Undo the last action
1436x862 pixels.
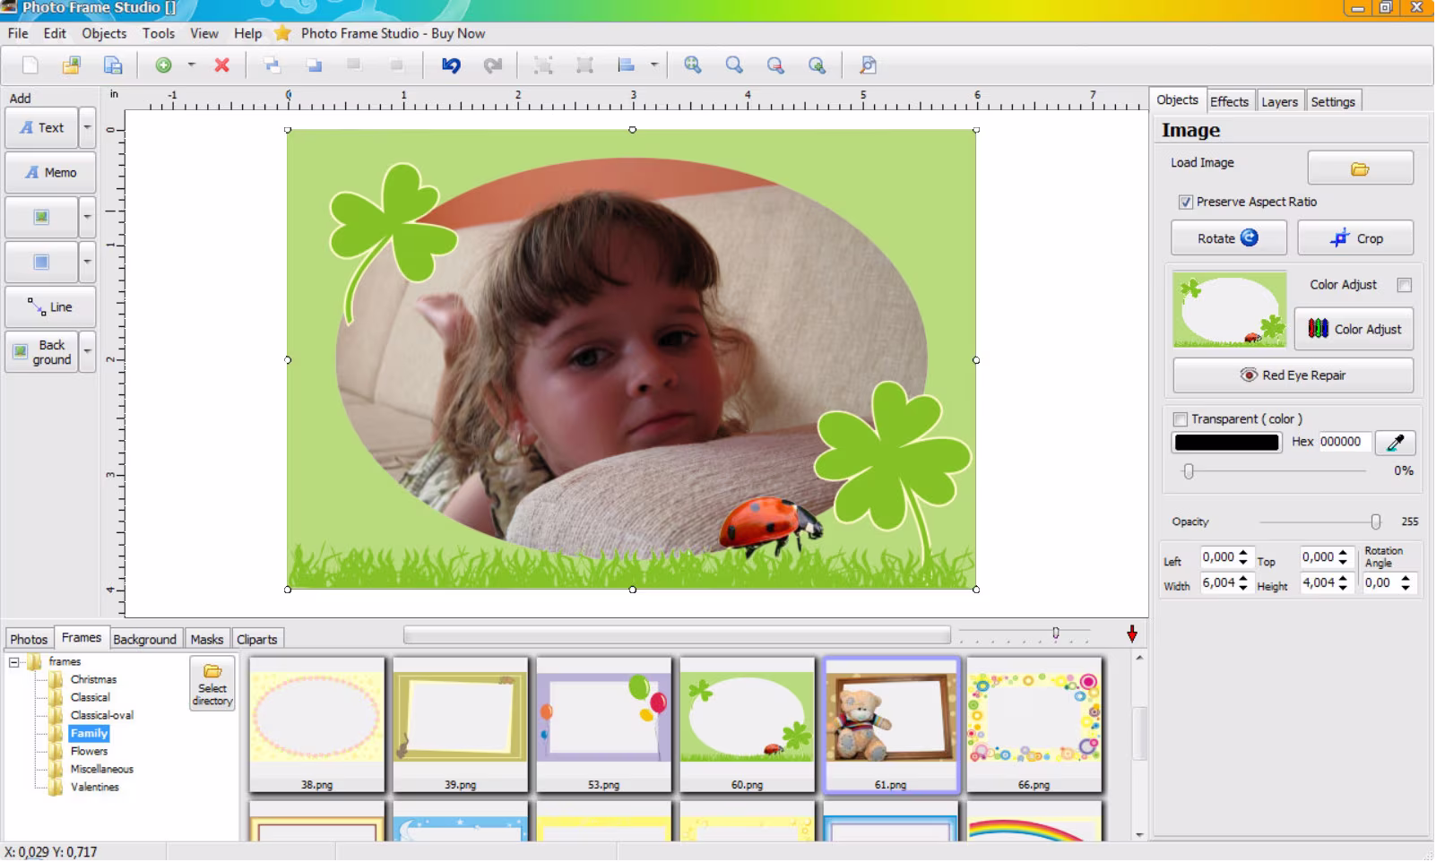pos(451,65)
